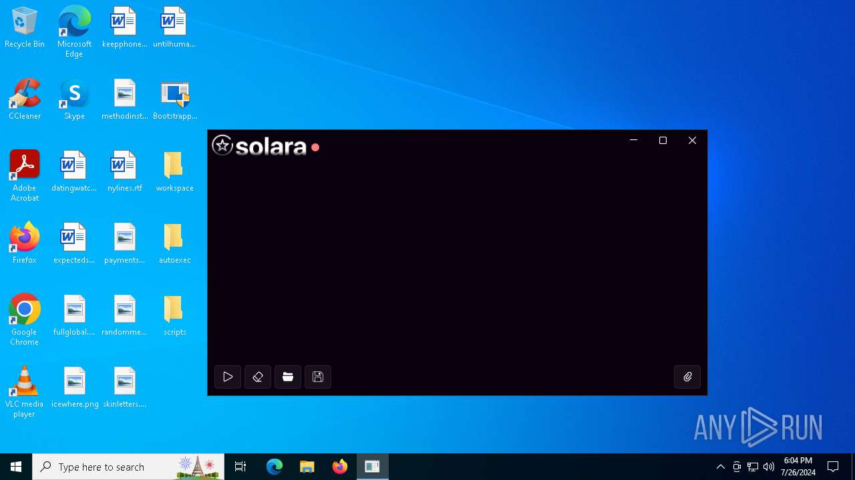Select the randomme image file on desktop

tap(124, 316)
